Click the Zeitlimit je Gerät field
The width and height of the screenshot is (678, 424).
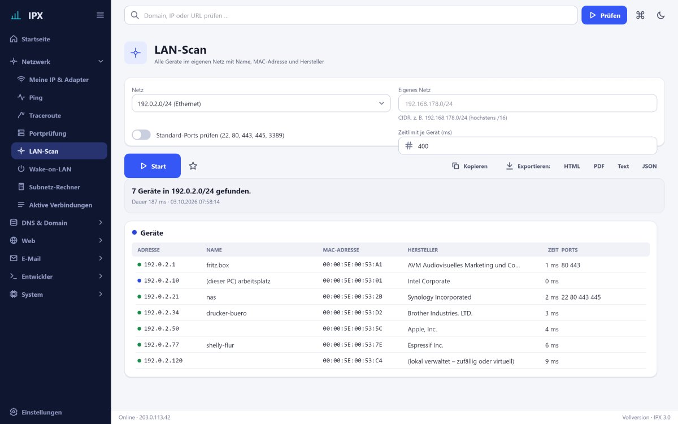[528, 146]
